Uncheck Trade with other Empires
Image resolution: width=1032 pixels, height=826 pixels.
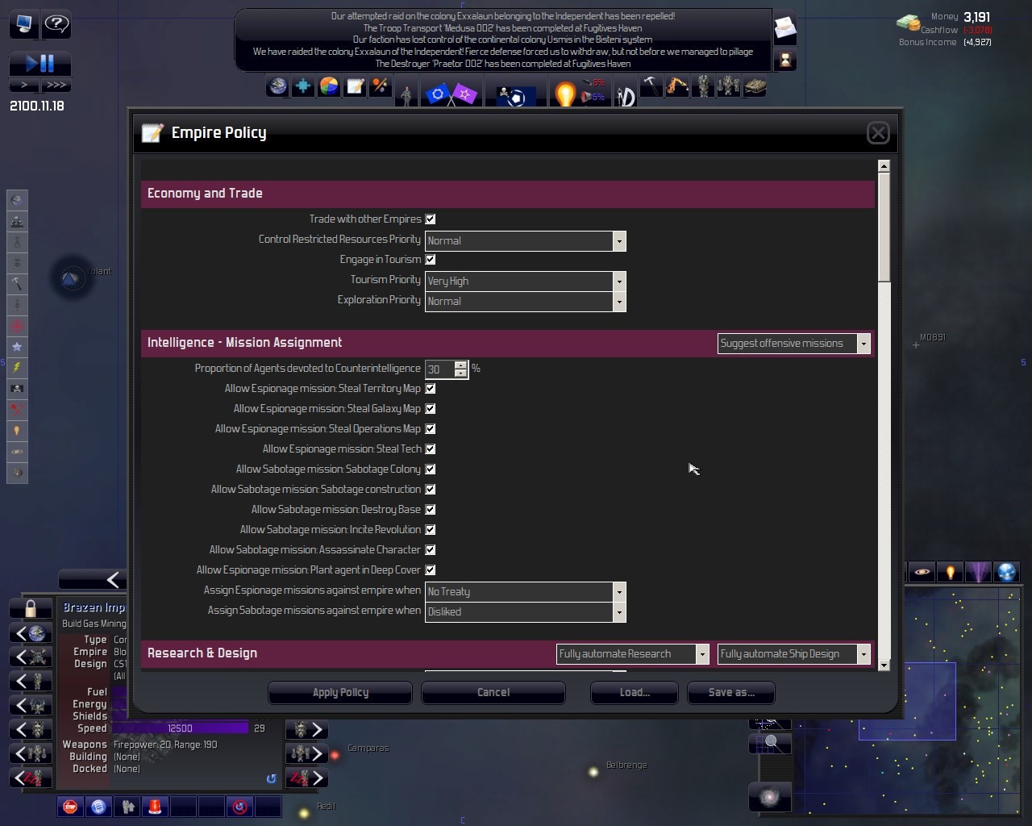(431, 219)
